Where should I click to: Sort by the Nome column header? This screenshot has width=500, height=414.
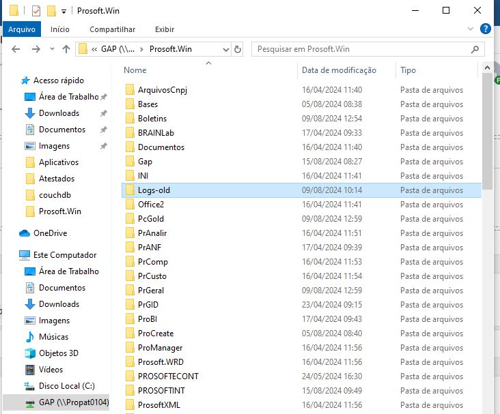[x=135, y=70]
